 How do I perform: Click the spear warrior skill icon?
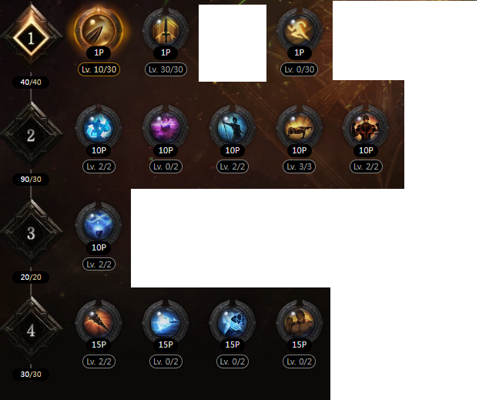232,128
